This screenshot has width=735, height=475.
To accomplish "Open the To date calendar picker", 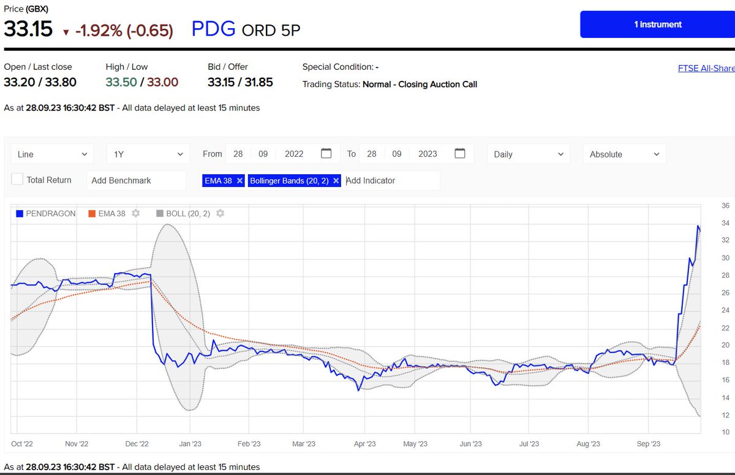I will [x=461, y=153].
